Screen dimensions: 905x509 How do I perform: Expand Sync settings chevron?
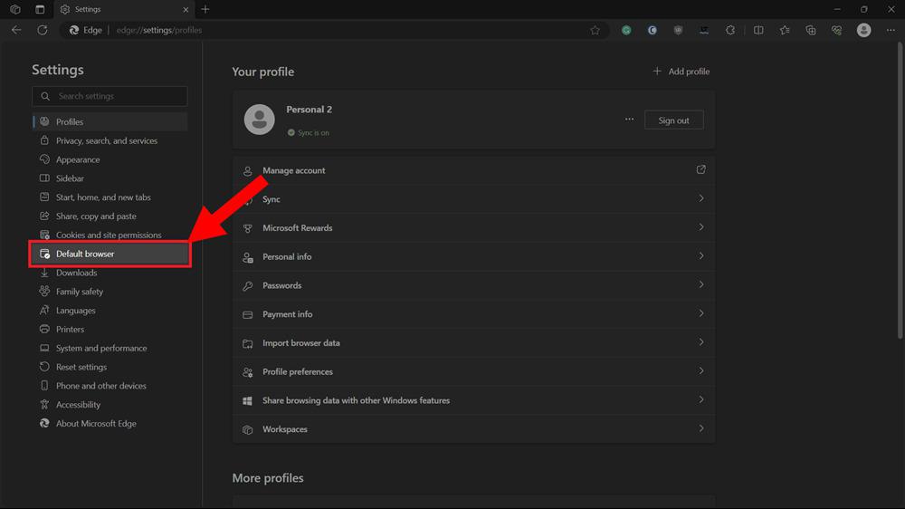(701, 198)
